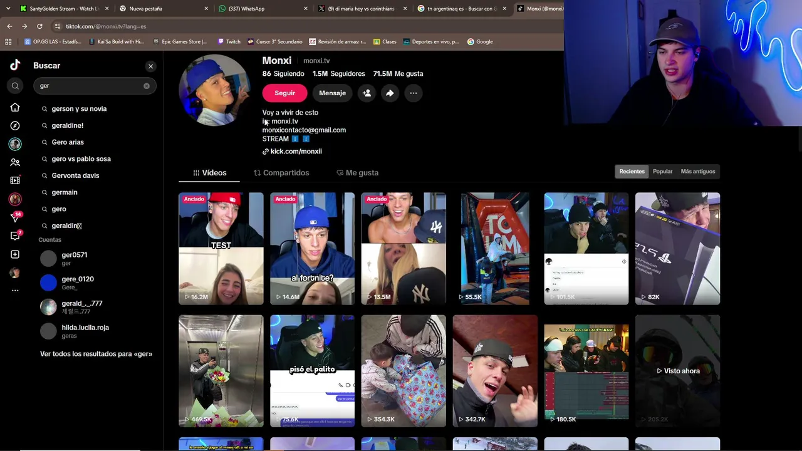Sort videos by Recientes
Screen dimensions: 802x451
point(632,172)
